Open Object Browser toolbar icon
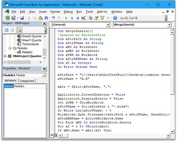177x142 pixels. (x=102, y=18)
